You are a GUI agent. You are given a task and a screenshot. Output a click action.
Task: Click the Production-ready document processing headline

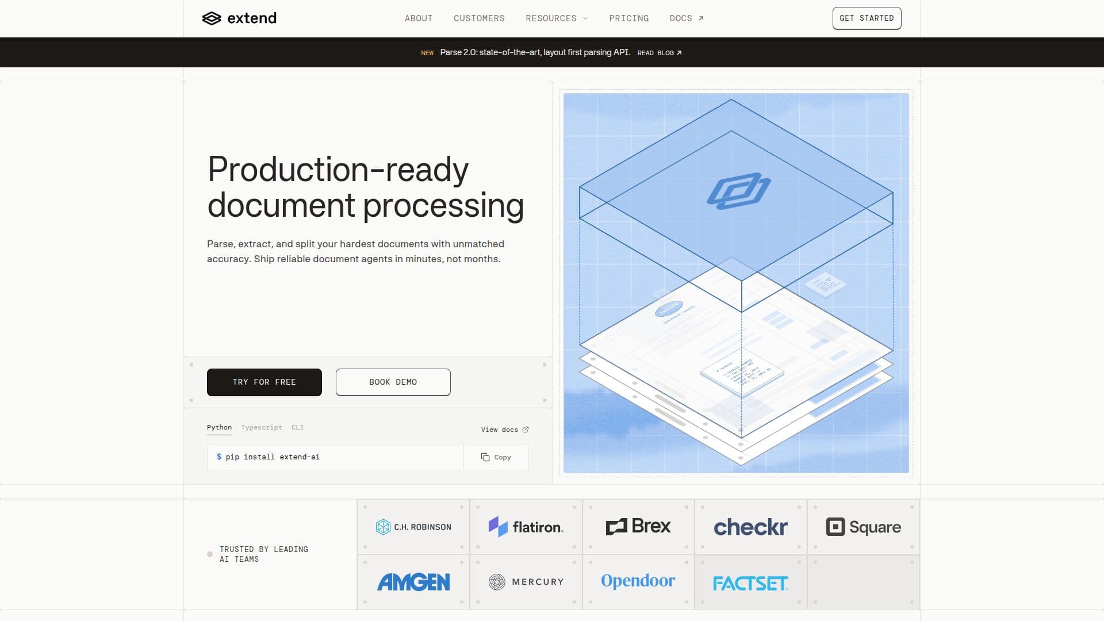[366, 187]
